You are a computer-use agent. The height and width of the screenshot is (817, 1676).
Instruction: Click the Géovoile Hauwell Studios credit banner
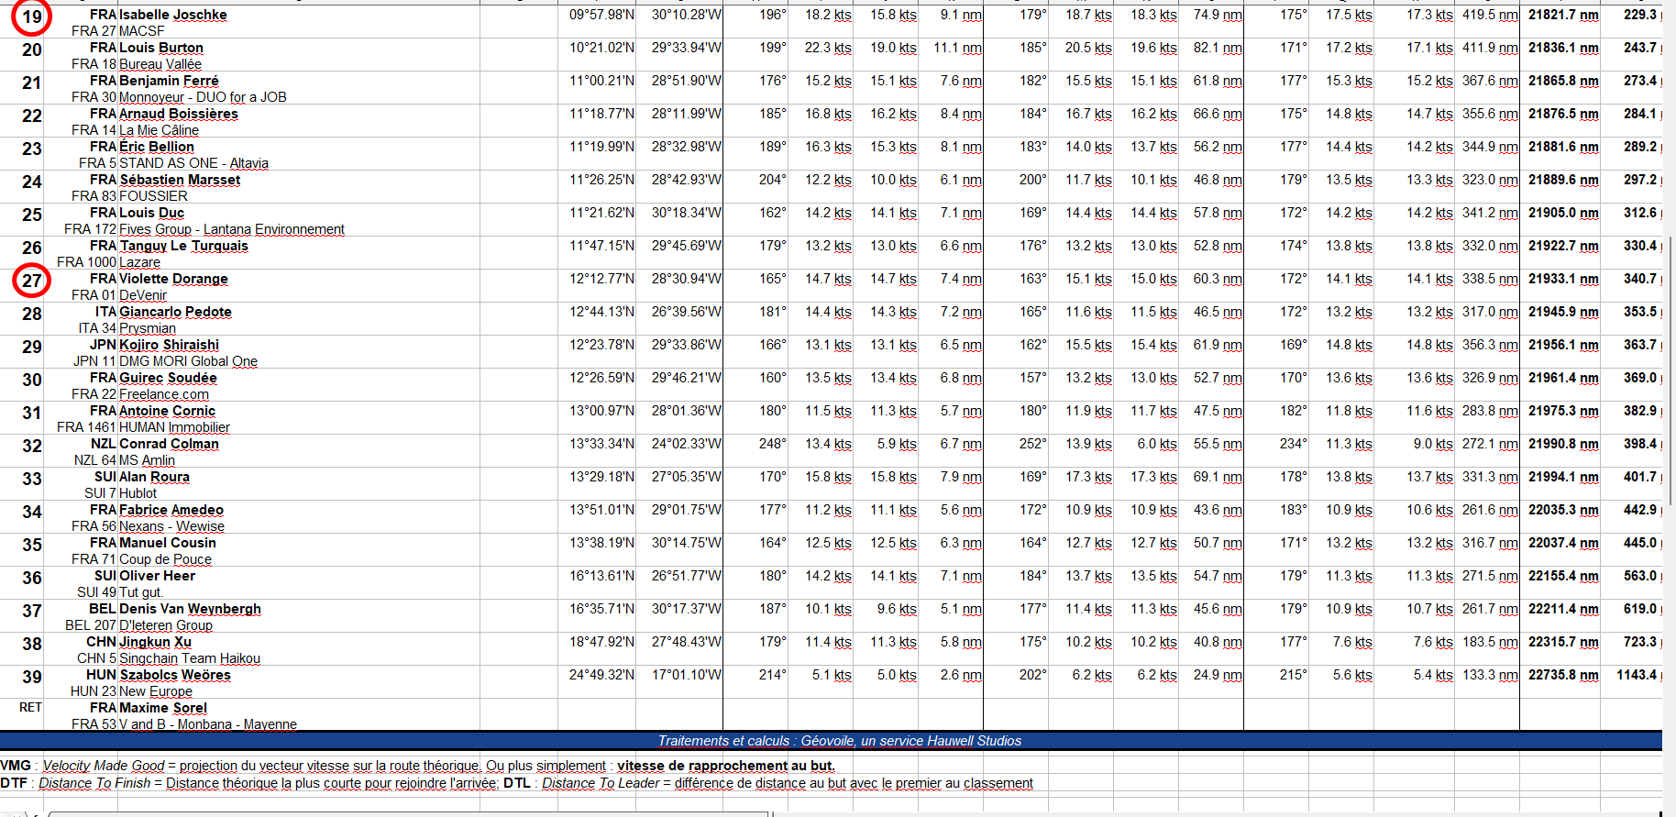point(839,741)
